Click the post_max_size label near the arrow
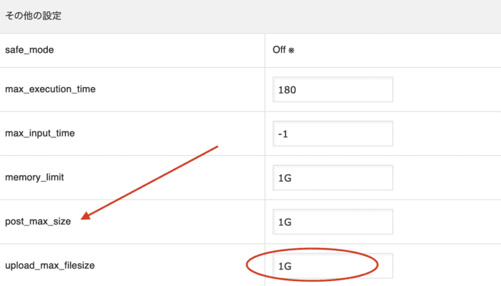This screenshot has height=286, width=501. point(38,221)
